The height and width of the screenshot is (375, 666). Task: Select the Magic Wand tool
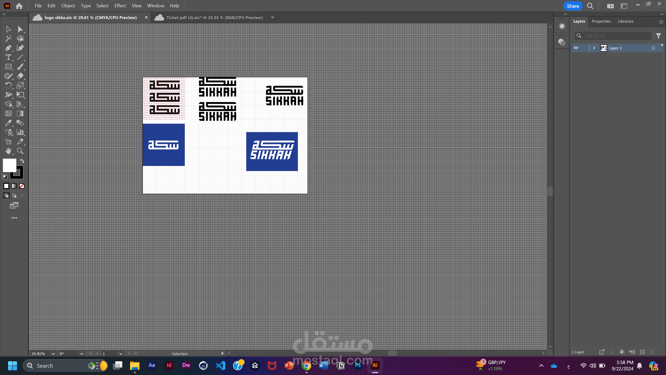pos(8,39)
